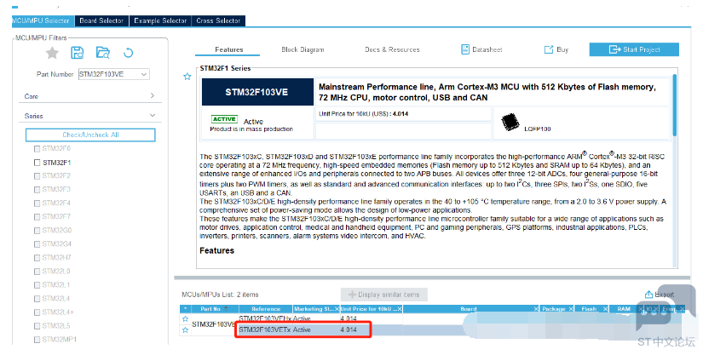The width and height of the screenshot is (703, 355).
Task: Toggle the STM32G4 series checkbox
Action: 37,244
